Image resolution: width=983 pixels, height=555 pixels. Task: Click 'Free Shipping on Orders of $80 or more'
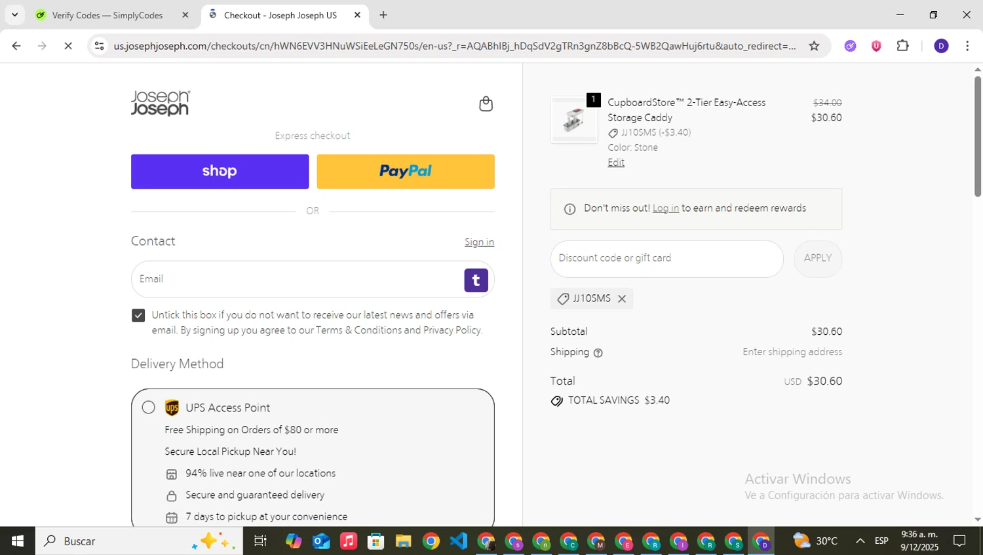[x=252, y=430]
